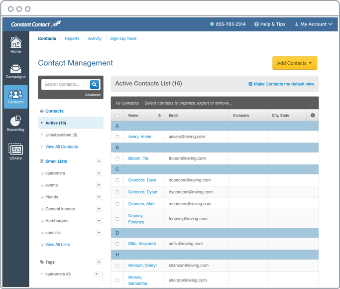
Task: Expand the Add Contacts dropdown button
Action: [295, 63]
